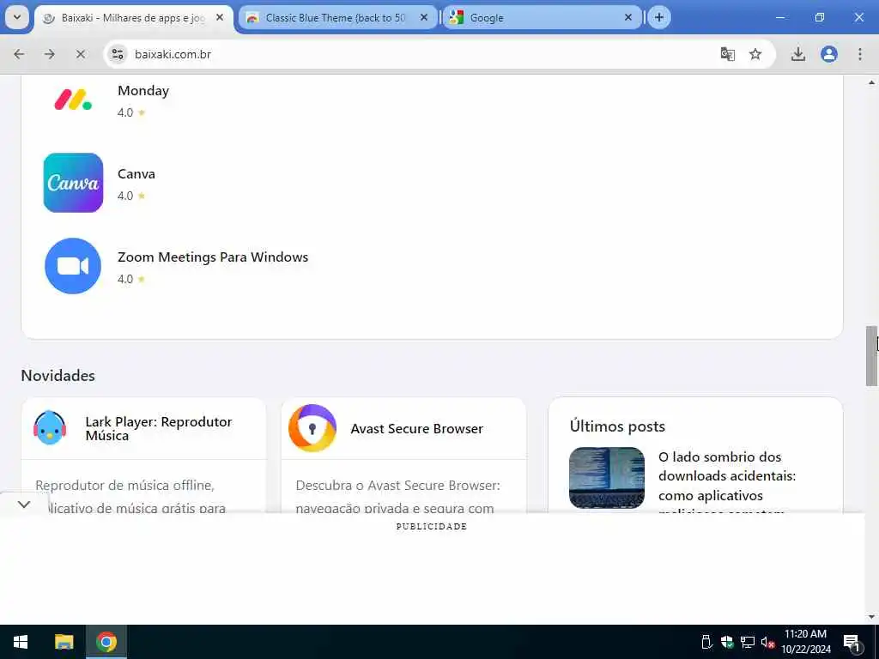
Task: Open the taskbar clock showing 11:20 AM
Action: pos(805,642)
